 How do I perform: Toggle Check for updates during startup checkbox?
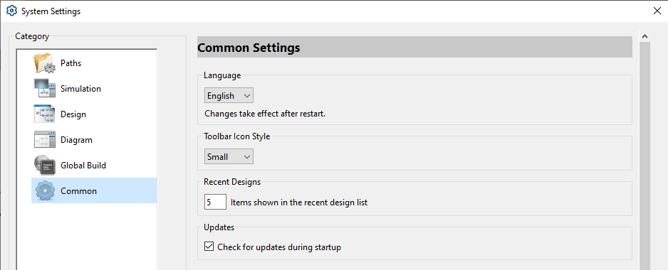click(209, 246)
